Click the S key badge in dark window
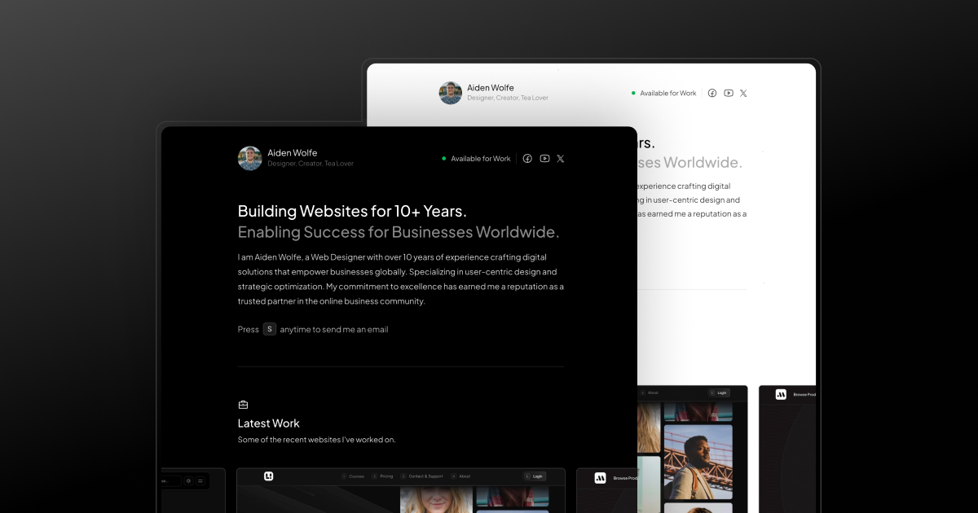The width and height of the screenshot is (978, 513). [x=270, y=329]
